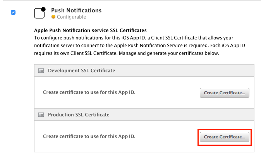Viewport: 261px width, 157px height.
Task: Click Production section's 'Create certificate to use' text
Action: [x=89, y=136]
